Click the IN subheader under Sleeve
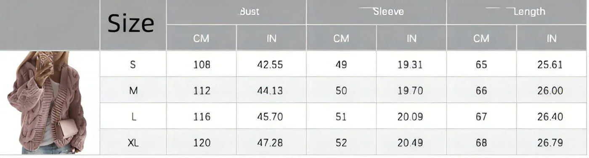The width and height of the screenshot is (589, 158). pos(411,38)
